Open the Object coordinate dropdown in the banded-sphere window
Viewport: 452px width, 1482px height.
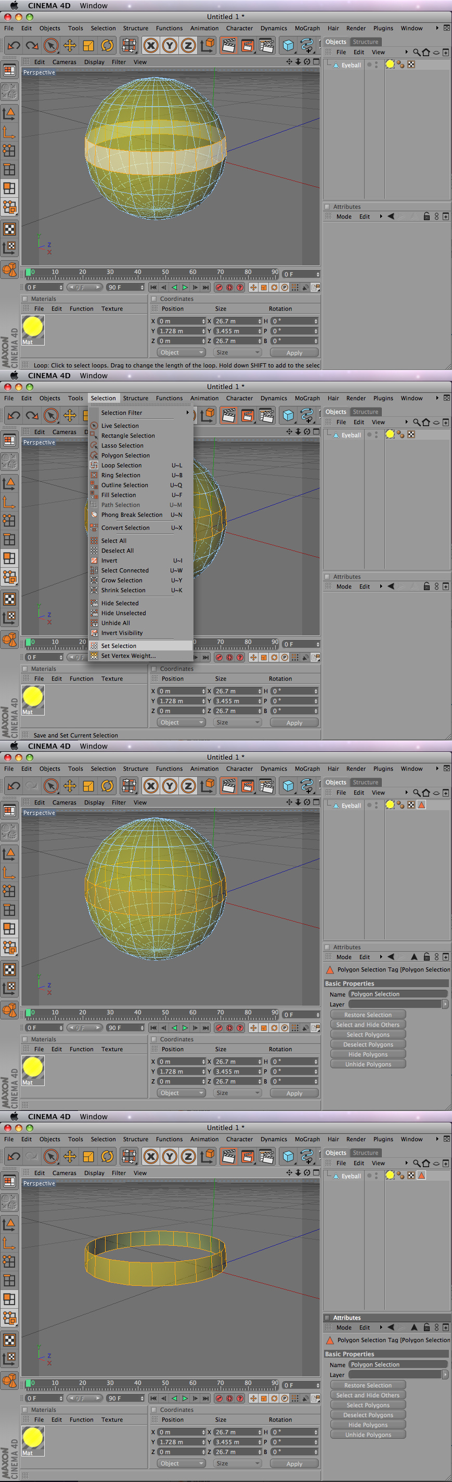(x=181, y=353)
